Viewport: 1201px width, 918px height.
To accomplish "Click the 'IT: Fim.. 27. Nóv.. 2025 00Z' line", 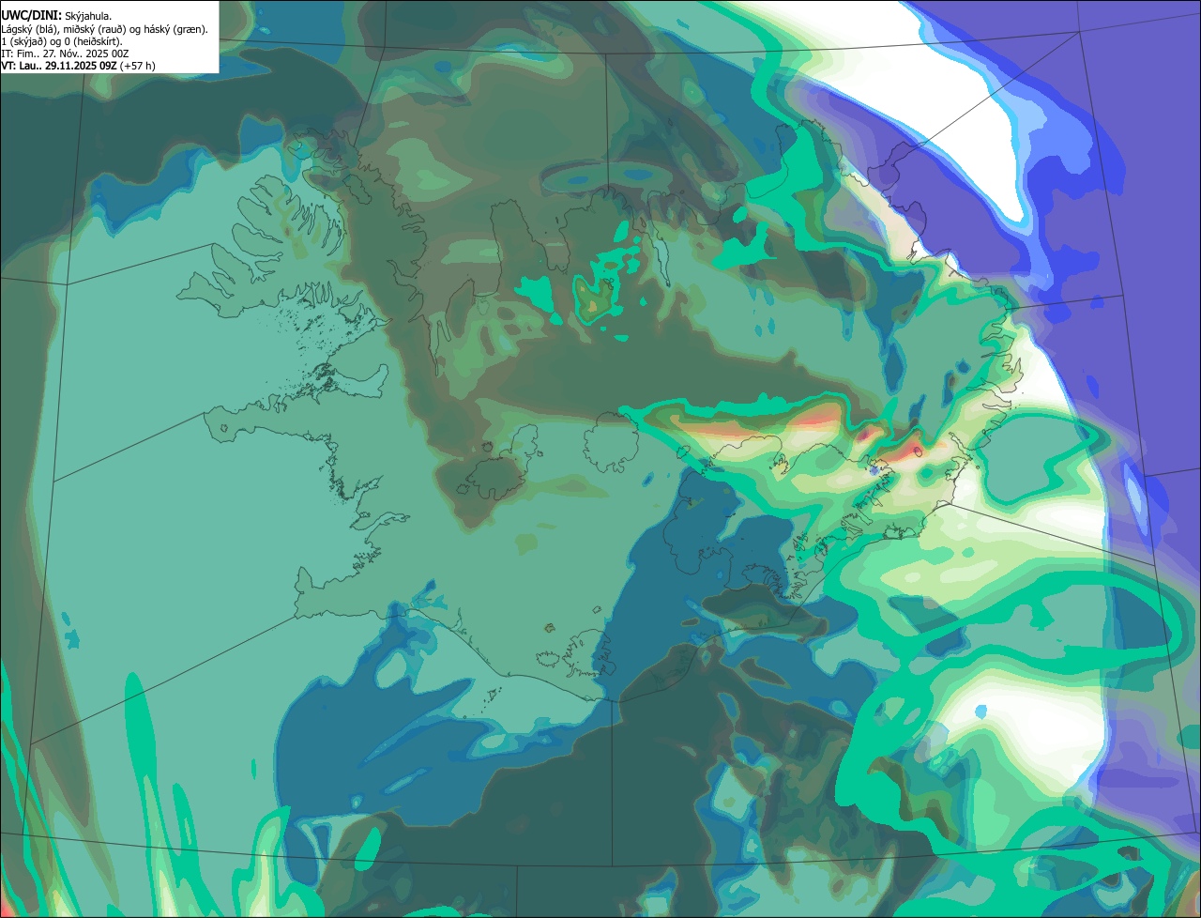I will (x=65, y=54).
